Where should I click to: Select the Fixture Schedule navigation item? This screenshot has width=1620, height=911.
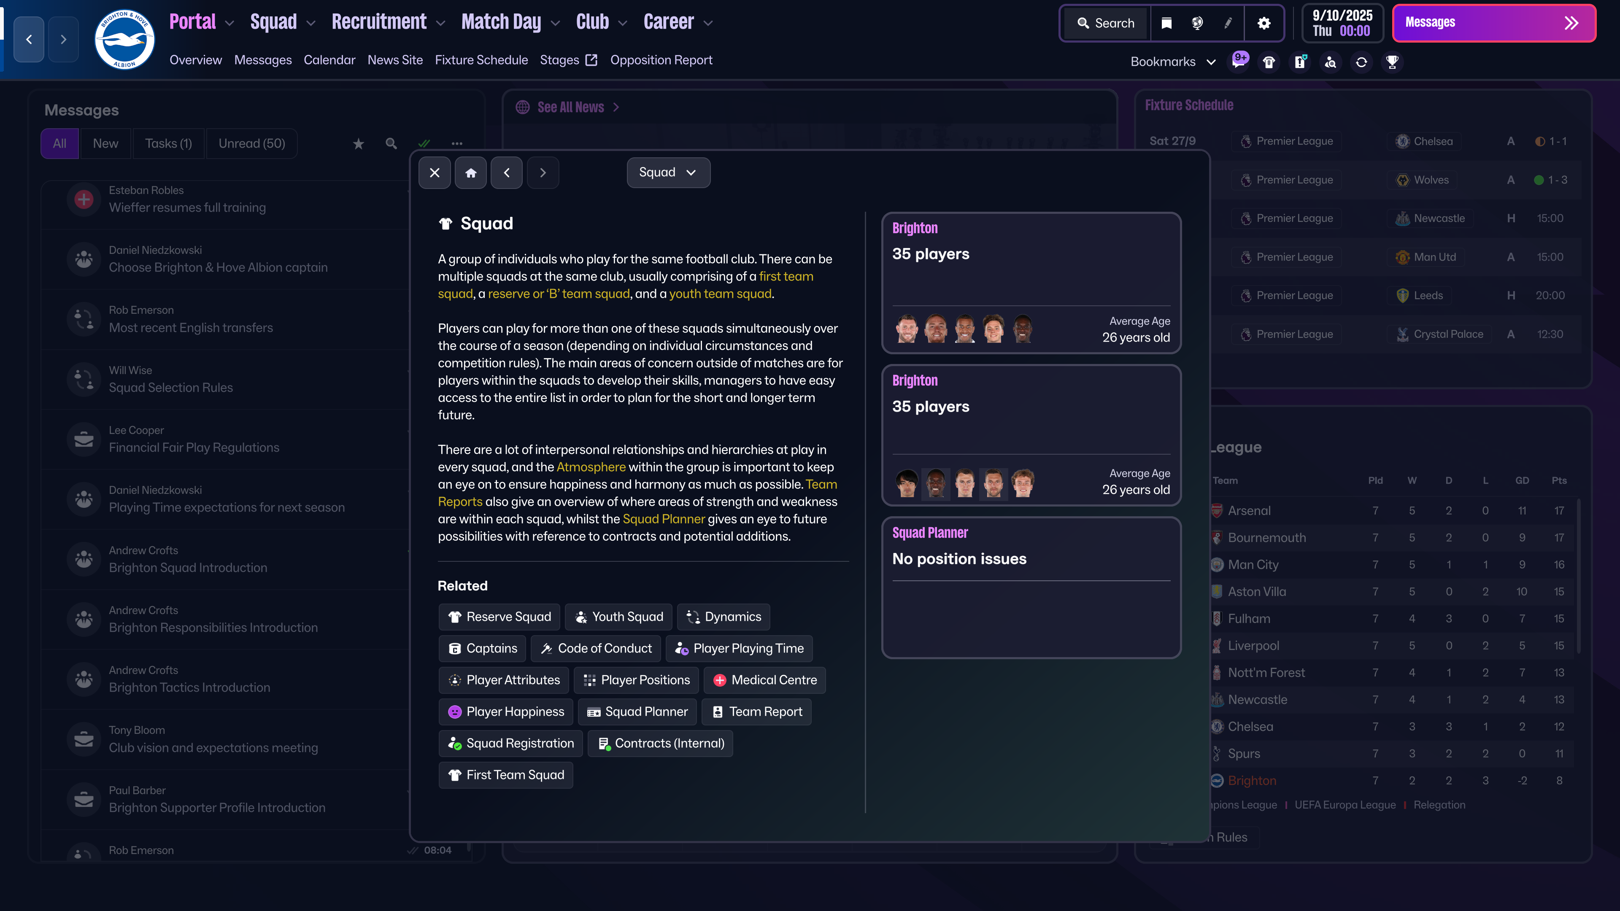click(x=481, y=60)
